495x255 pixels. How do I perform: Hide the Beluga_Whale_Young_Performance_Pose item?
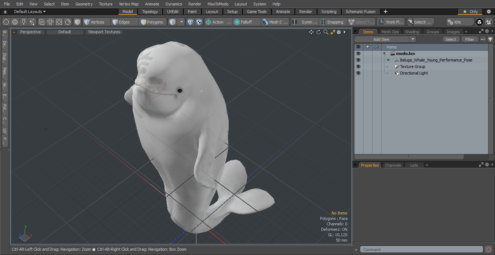click(x=358, y=60)
